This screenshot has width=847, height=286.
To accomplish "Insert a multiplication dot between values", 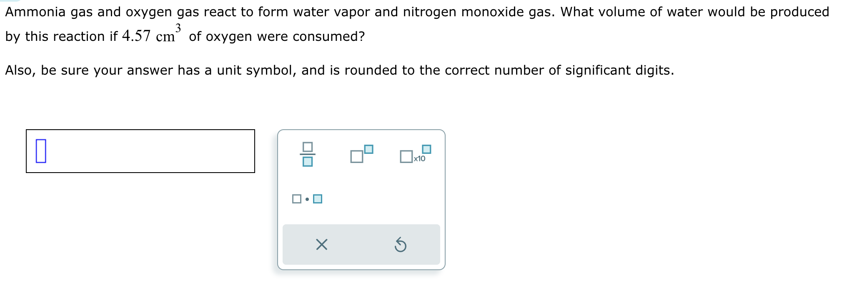I will (x=307, y=200).
